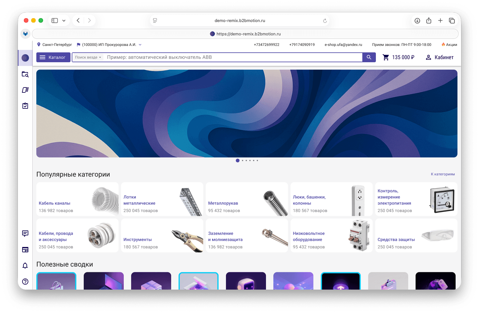The image size is (479, 313).
Task: Open Safari sidebar options chevron
Action: pyautogui.click(x=64, y=21)
